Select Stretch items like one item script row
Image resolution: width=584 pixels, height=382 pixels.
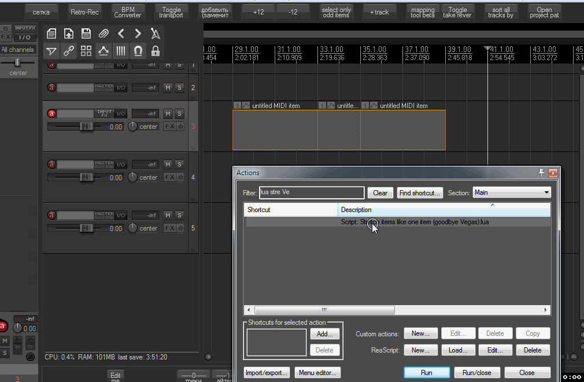pyautogui.click(x=397, y=222)
